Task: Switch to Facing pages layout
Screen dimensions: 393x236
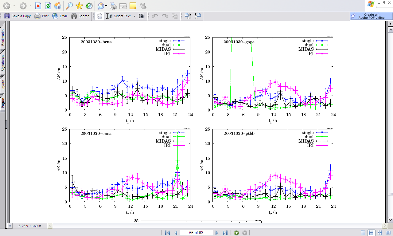Action: click(x=387, y=233)
